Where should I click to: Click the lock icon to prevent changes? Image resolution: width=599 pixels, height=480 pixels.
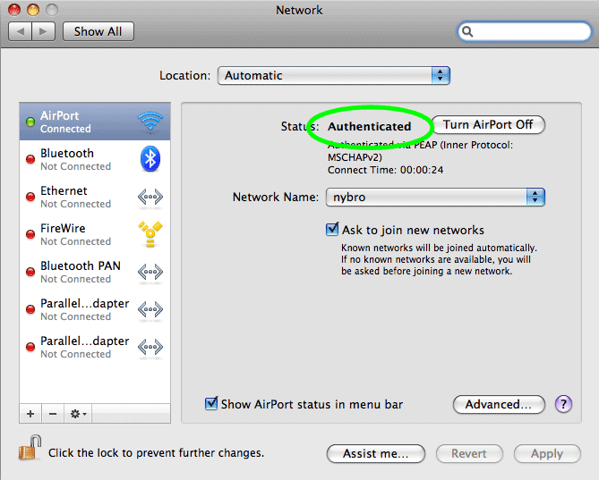[30, 448]
